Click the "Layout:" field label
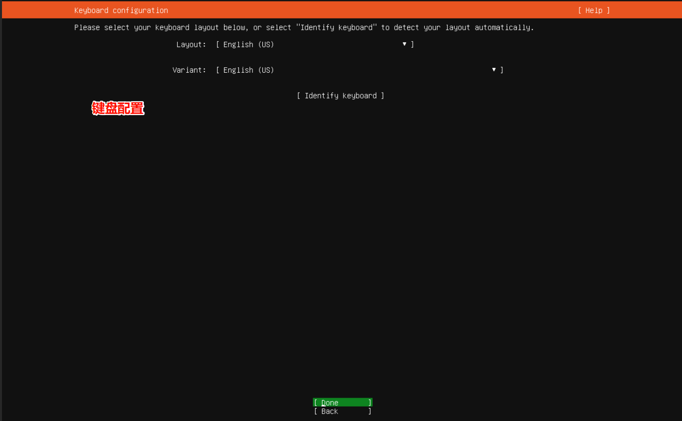The height and width of the screenshot is (421, 682). tap(191, 44)
